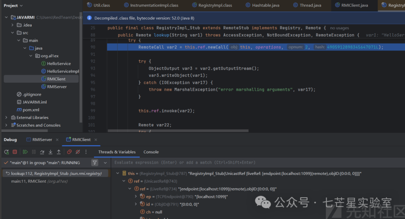Switch to RMIServer debug session tab
Image resolution: width=405 pixels, height=219 pixels.
click(39, 140)
